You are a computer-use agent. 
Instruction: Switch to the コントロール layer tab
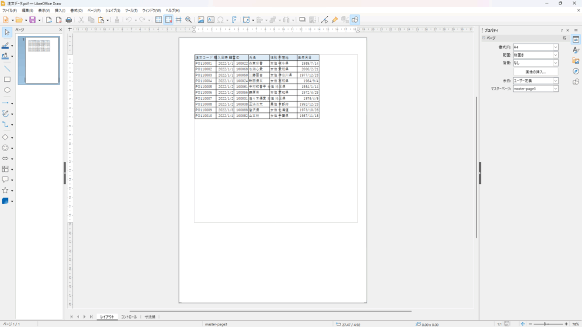129,317
